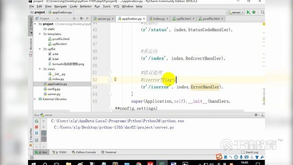Switch to the upfile.html tab

point(184,19)
